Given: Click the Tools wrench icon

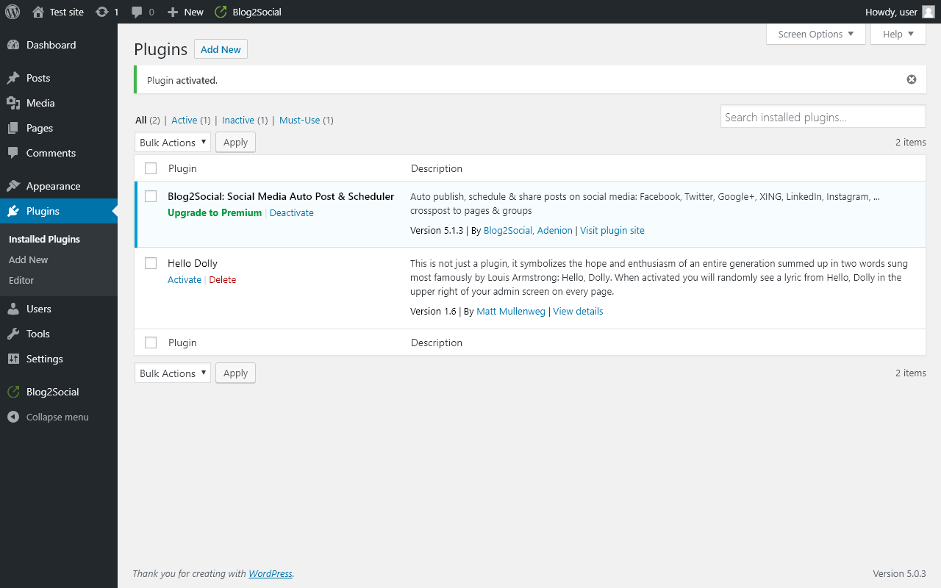Looking at the screenshot, I should (x=13, y=334).
